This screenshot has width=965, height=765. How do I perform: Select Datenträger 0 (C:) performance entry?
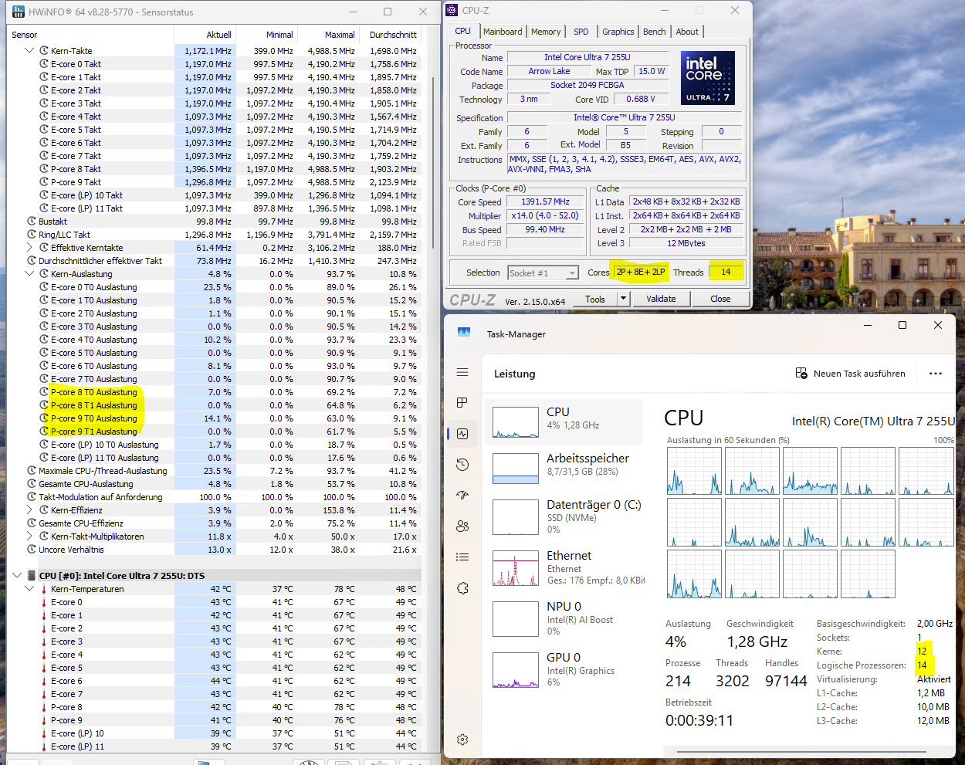[563, 516]
